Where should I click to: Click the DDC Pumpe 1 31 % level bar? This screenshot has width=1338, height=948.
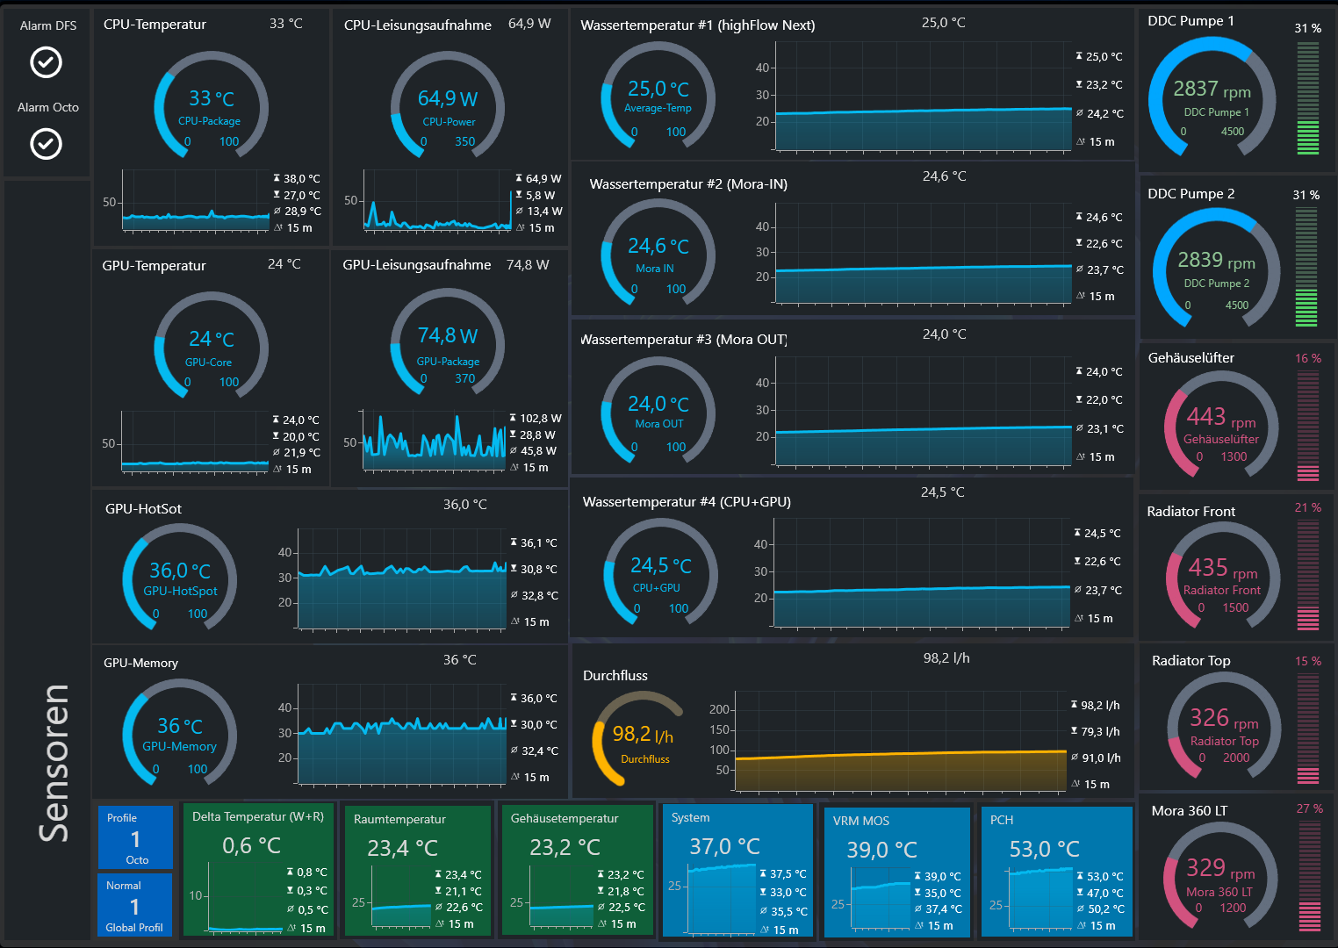click(x=1308, y=97)
